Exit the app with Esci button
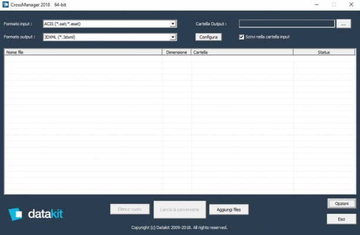This screenshot has width=360, height=235. 341,219
